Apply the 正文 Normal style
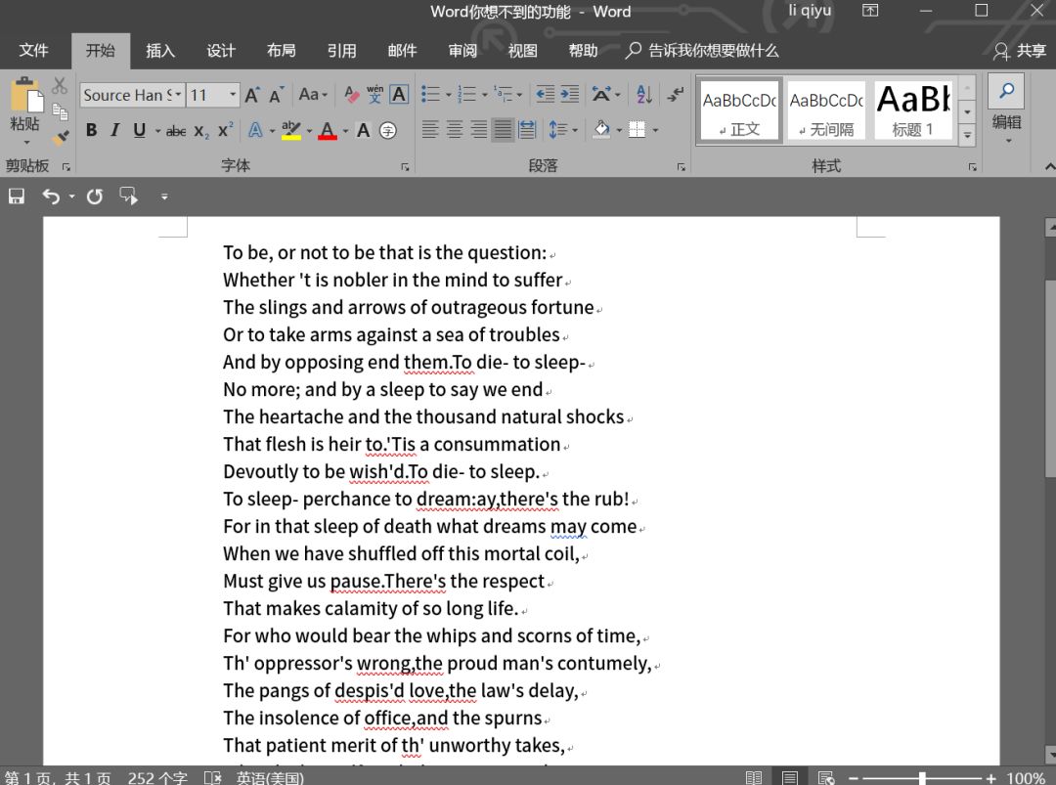This screenshot has width=1056, height=785. pos(739,109)
